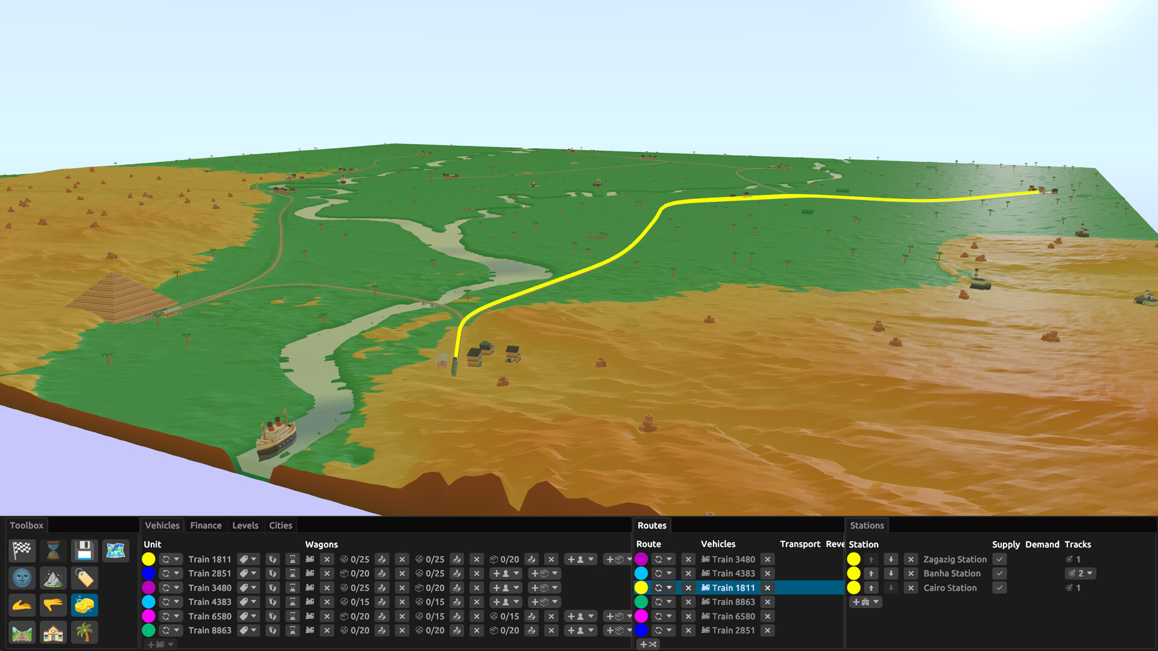Viewport: 1158px width, 651px height.
Task: Toggle the Banha Station checkbox
Action: tap(999, 573)
